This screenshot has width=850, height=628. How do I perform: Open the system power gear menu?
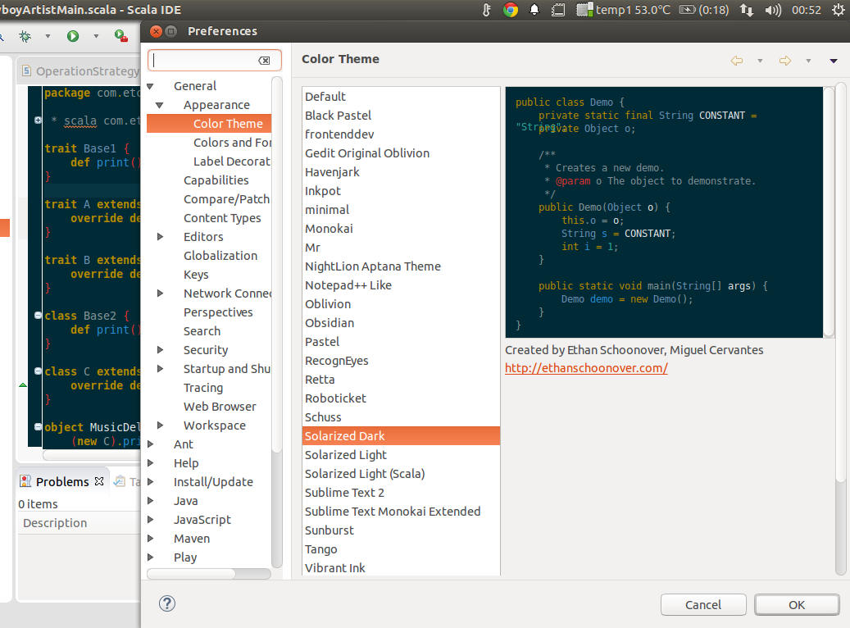coord(839,10)
